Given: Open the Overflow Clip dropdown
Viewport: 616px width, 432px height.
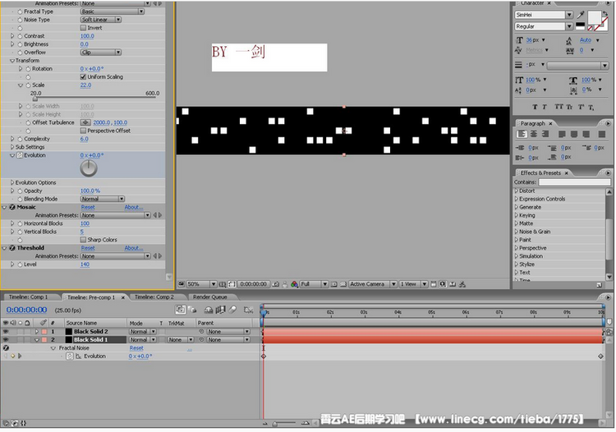Looking at the screenshot, I should 101,53.
